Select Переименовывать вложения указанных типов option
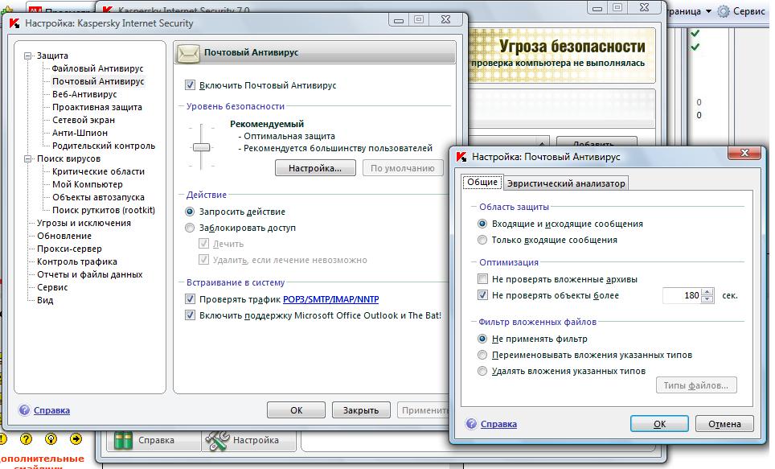Viewport: 775px width, 469px height. (x=482, y=355)
